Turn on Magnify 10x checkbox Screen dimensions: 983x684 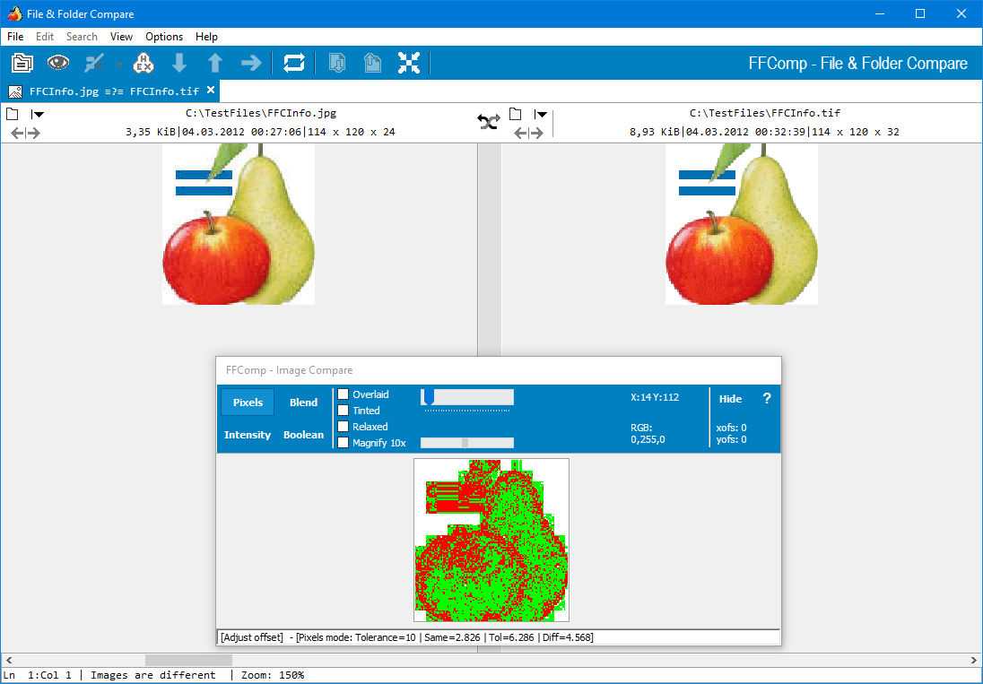[x=343, y=443]
